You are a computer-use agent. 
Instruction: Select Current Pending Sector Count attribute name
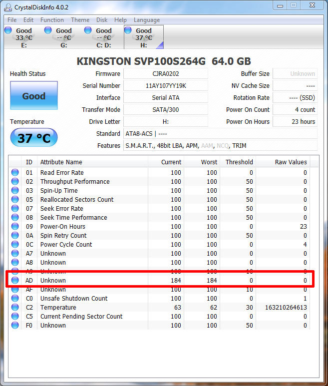(81, 316)
